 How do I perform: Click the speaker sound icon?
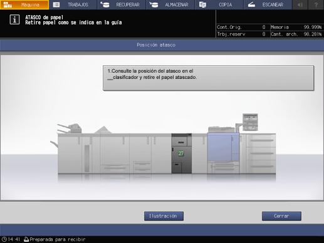[x=300, y=4]
